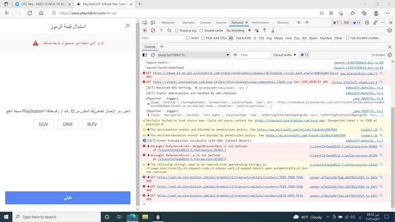The height and width of the screenshot is (222, 395).
Task: Add a new DevTools tool tab
Action: [307, 23]
